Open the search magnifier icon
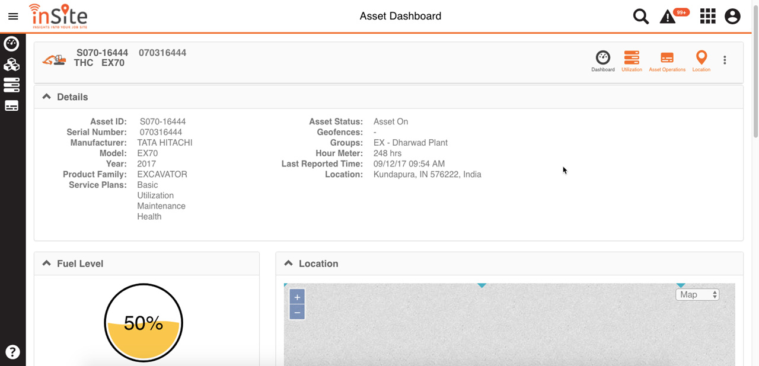This screenshot has height=366, width=759. (640, 16)
